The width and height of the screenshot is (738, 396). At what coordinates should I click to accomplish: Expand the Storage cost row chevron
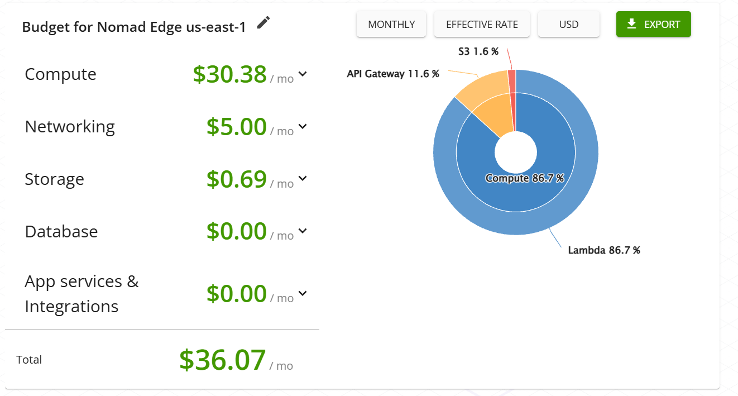click(x=303, y=178)
